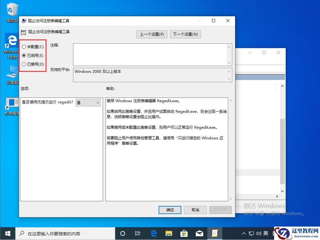Click the 英 language indicator
320x240 pixels.
click(x=266, y=233)
